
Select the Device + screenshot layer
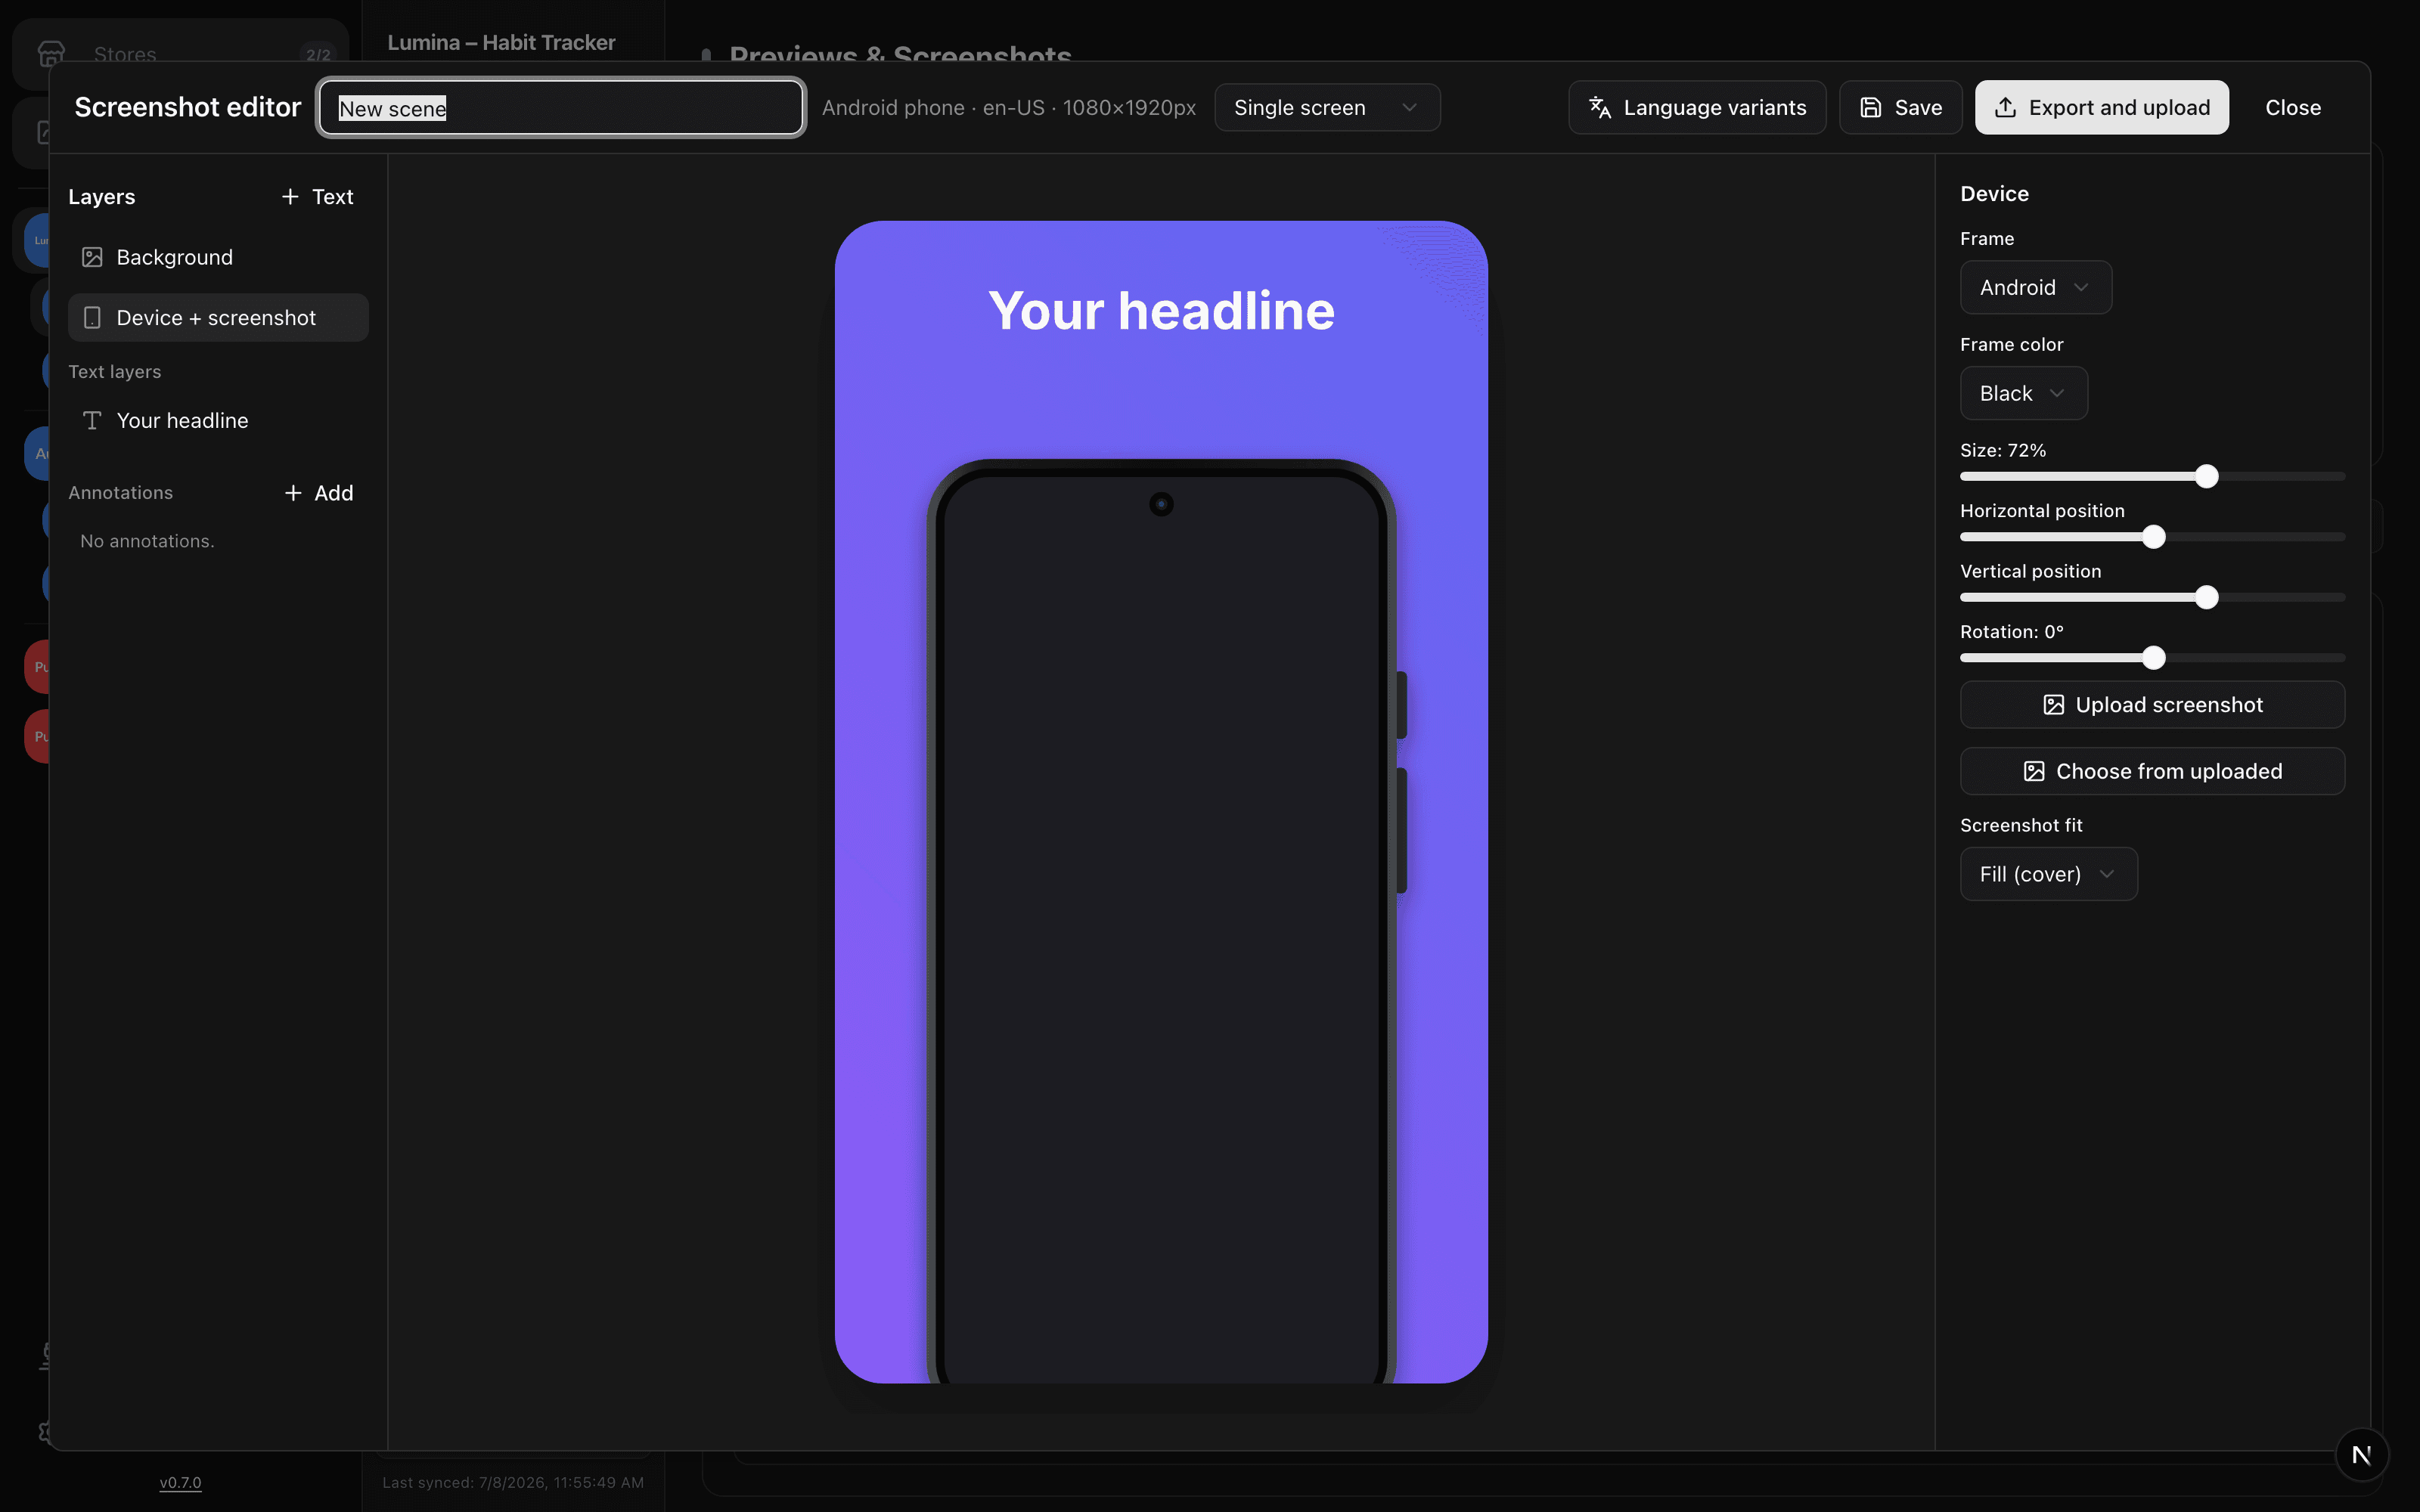[218, 318]
